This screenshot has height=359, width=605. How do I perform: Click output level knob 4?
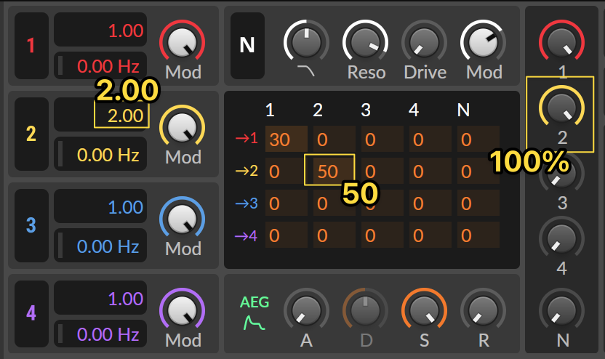point(562,238)
